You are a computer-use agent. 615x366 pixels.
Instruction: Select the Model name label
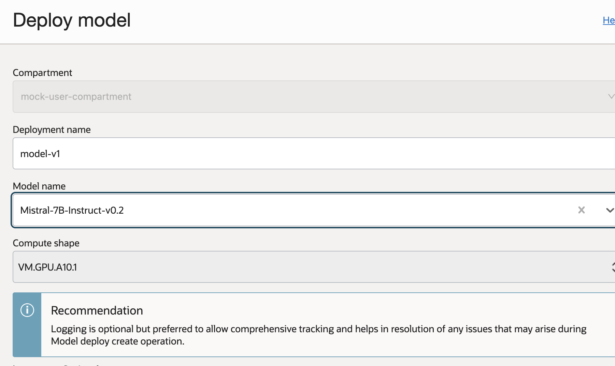tap(39, 186)
